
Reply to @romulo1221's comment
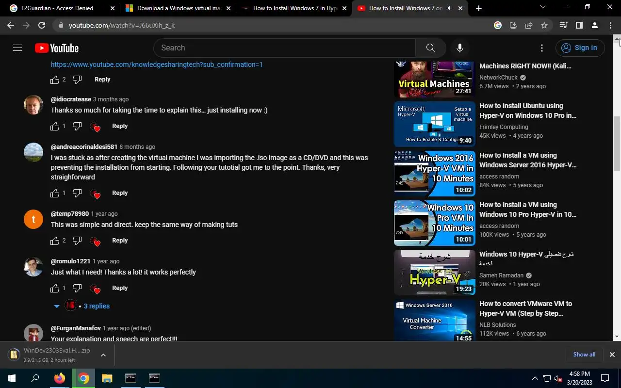click(x=120, y=288)
